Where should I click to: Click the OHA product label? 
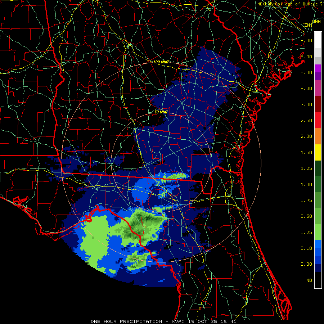click(x=316, y=21)
